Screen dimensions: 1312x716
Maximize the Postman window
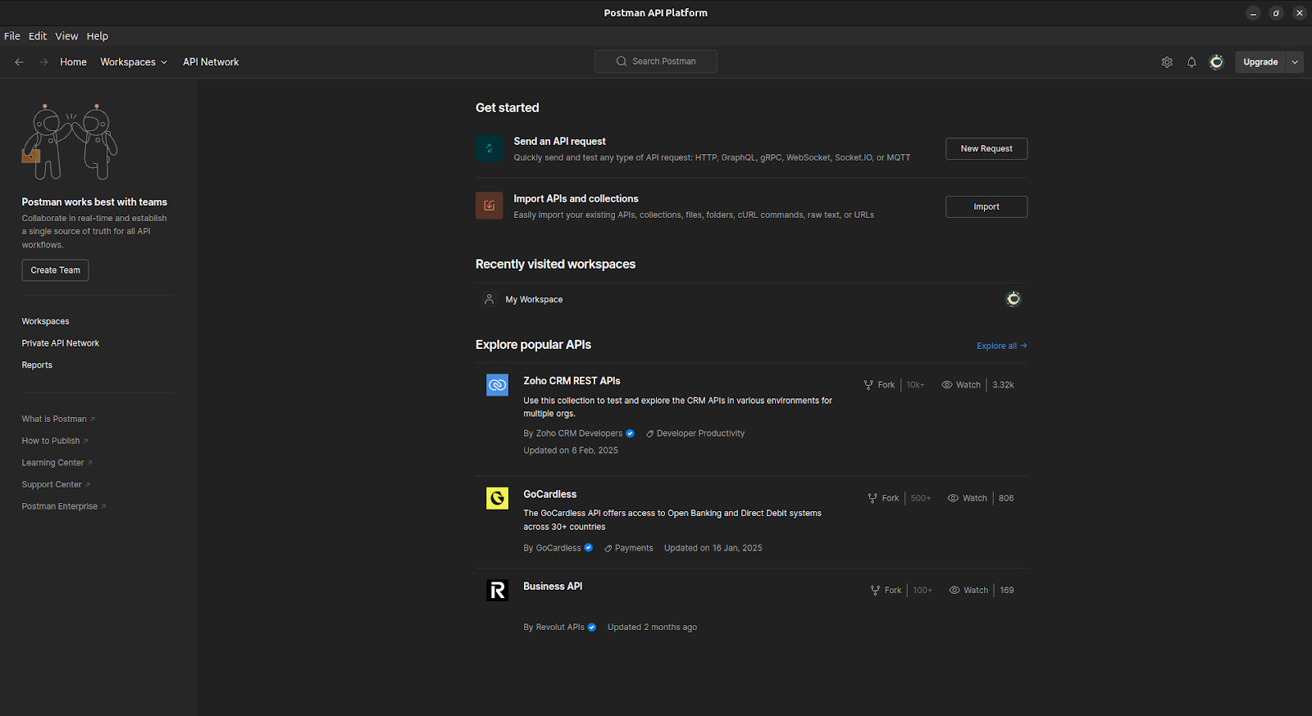[1276, 13]
